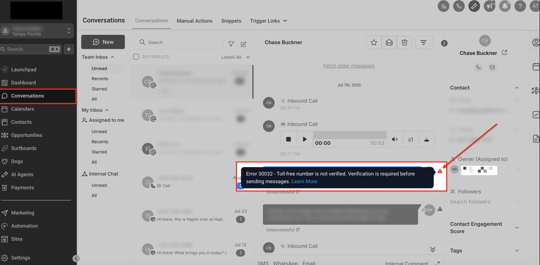The image size is (540, 265).
Task: Seek in the call recording progress bar
Action: click(x=350, y=135)
